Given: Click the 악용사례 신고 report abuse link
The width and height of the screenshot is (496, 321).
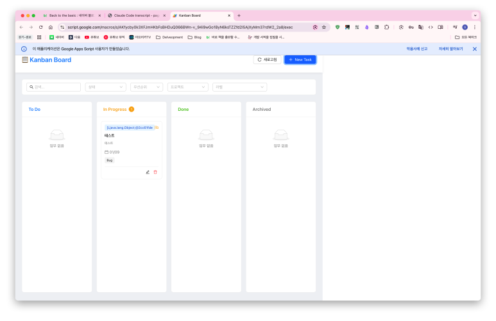Looking at the screenshot, I should coord(416,49).
